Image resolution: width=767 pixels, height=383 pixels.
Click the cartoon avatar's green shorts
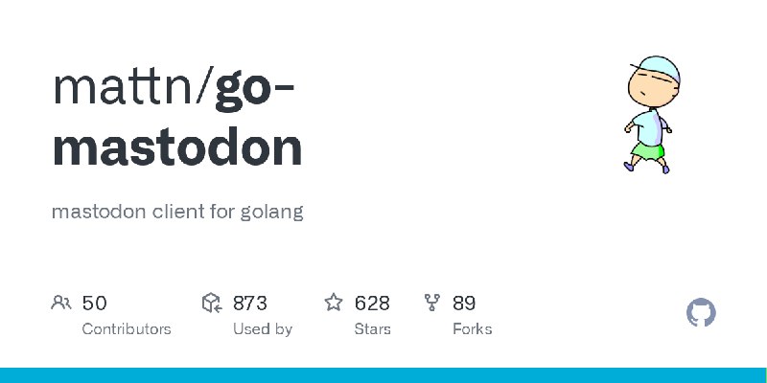pyautogui.click(x=649, y=148)
